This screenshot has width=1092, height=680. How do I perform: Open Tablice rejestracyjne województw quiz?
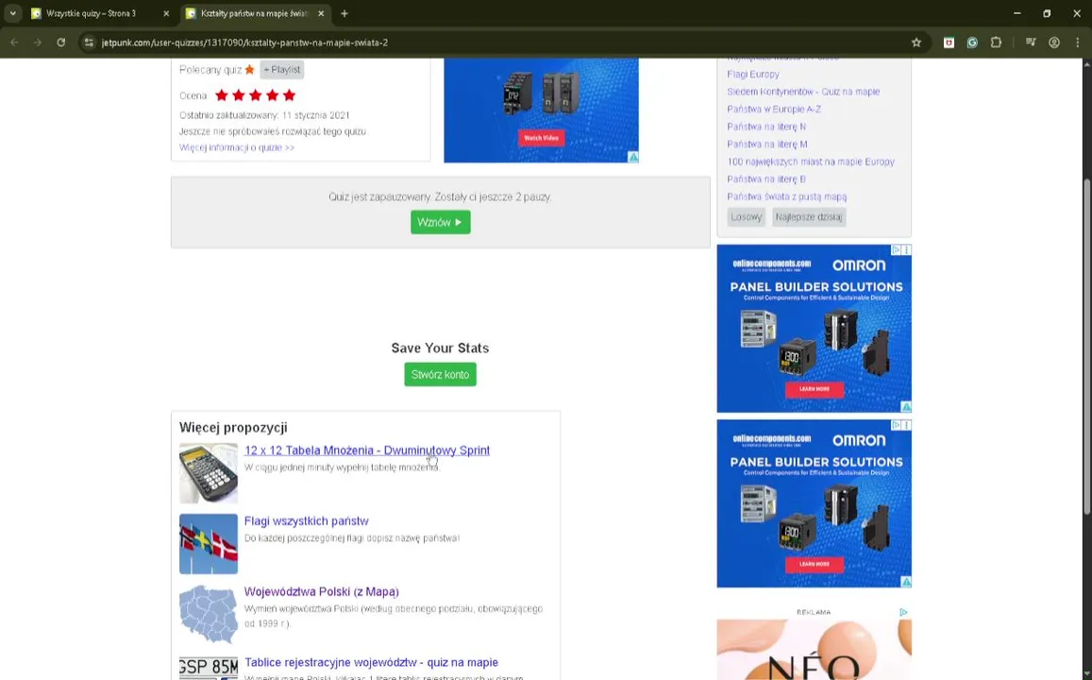[371, 663]
